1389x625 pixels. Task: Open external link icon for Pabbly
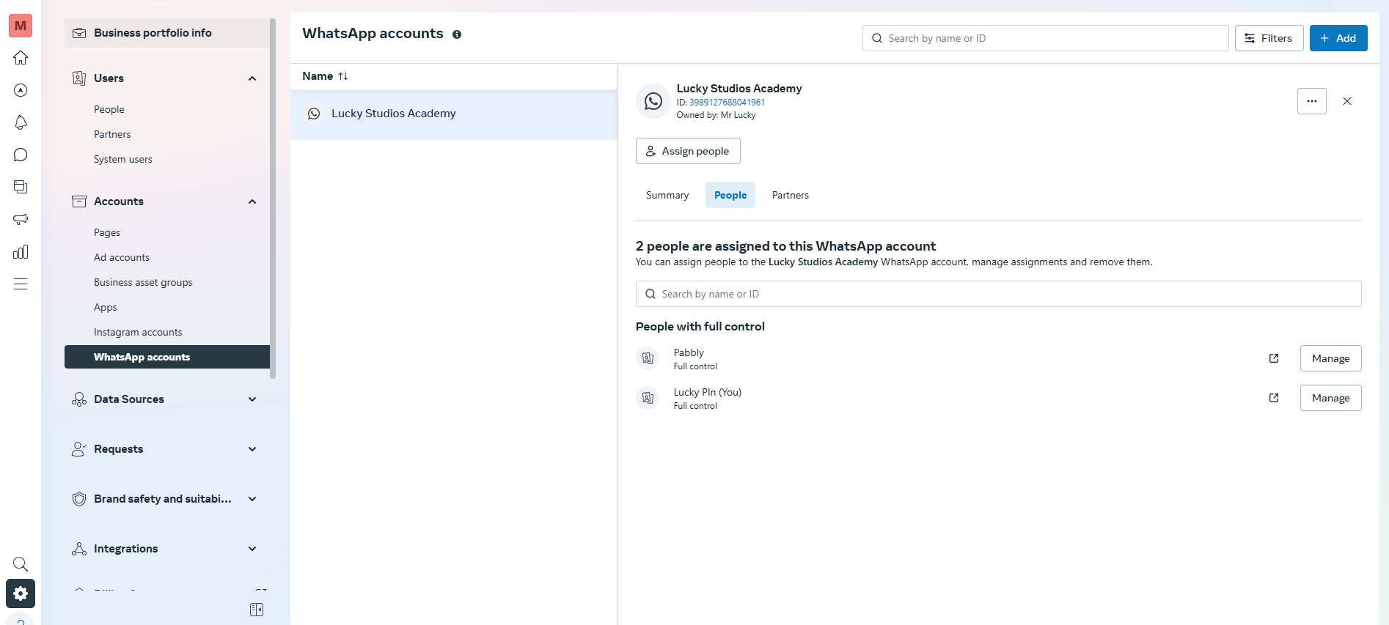[1274, 358]
